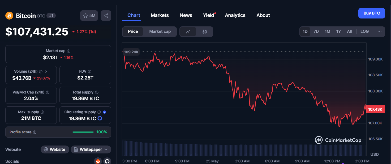Open the GitHub social icon
The height and width of the screenshot is (164, 391).
click(107, 161)
